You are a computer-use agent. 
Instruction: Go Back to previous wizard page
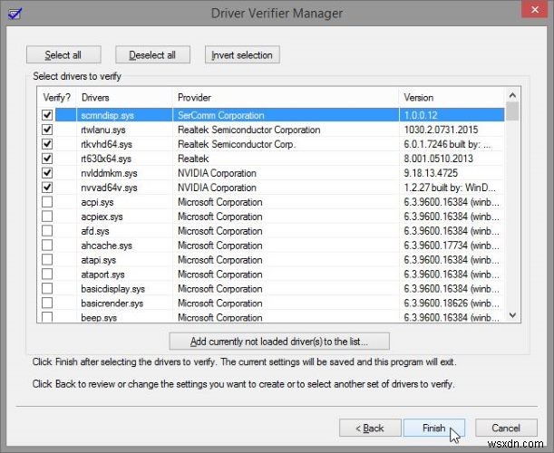[370, 428]
